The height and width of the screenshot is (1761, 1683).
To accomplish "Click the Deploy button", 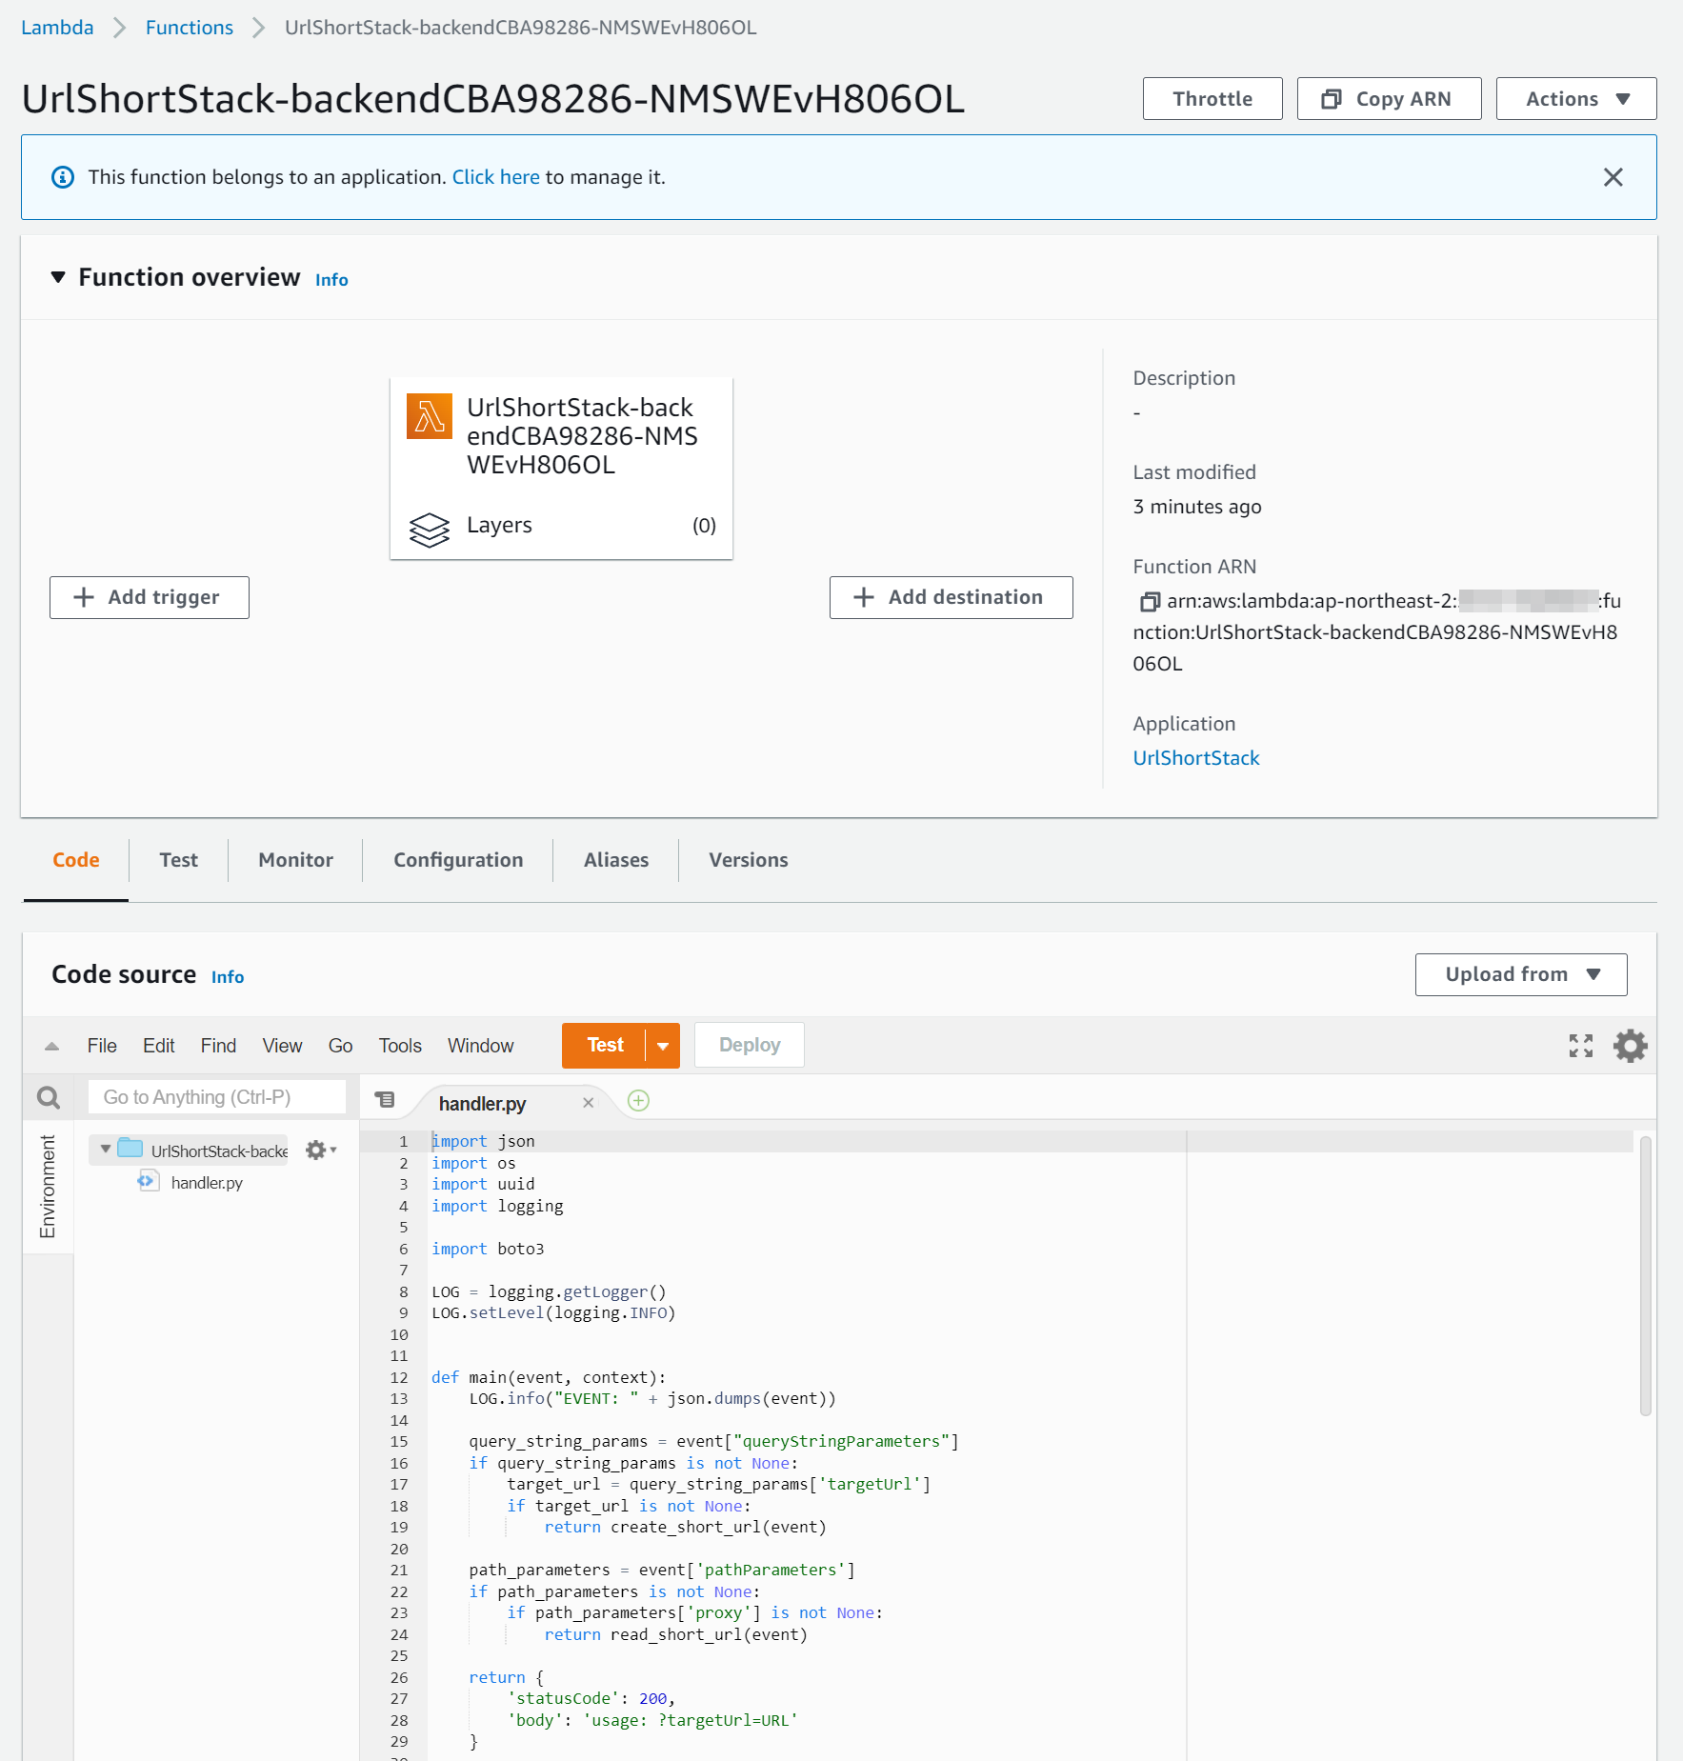I will [749, 1046].
